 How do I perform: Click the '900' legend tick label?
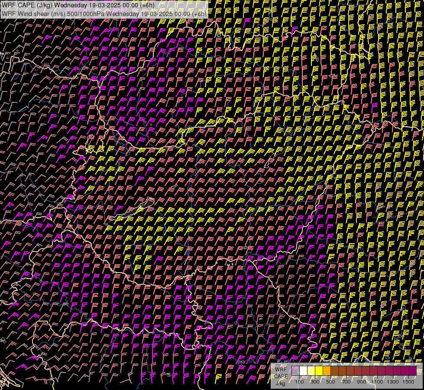tap(362, 382)
